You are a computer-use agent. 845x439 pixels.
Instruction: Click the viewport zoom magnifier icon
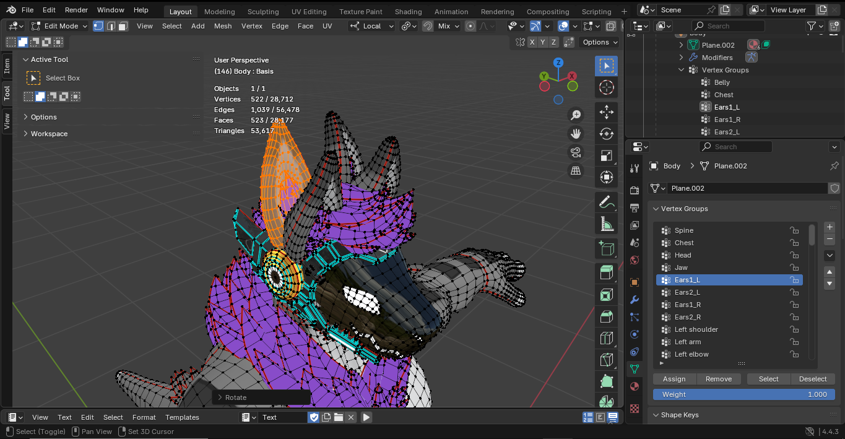click(576, 115)
